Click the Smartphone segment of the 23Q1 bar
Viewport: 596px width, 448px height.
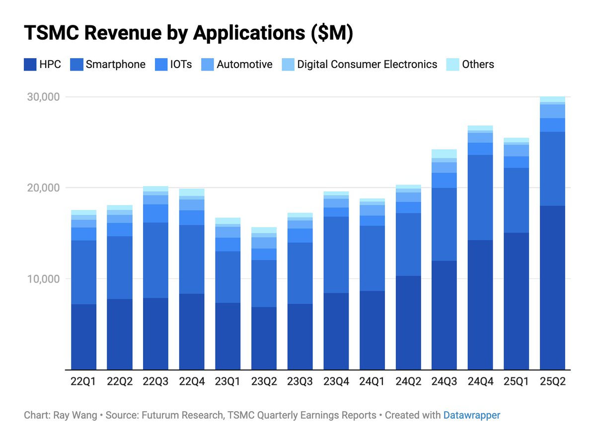228,277
